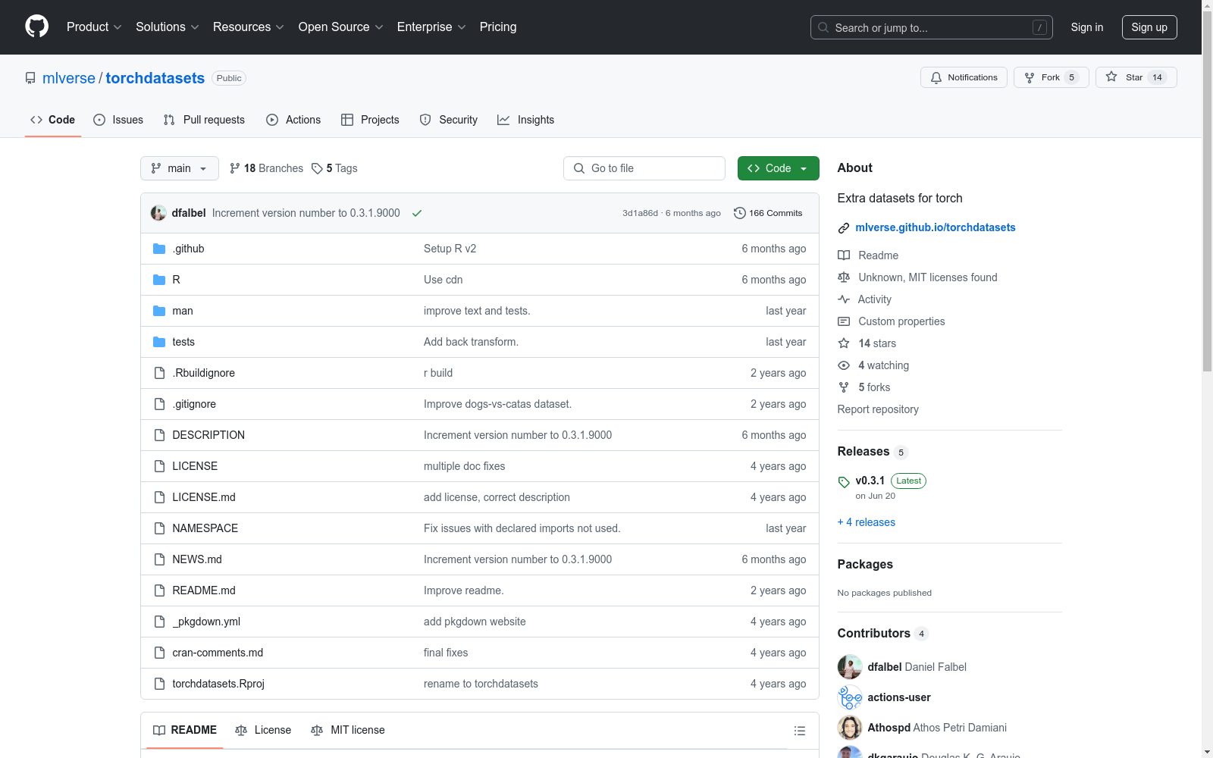Open the .gitignore file
The image size is (1213, 758).
coord(194,404)
